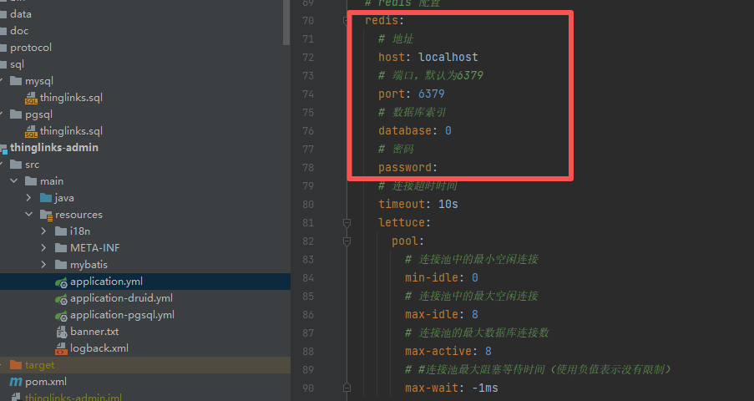Click the Maven pom.xml file icon
The image size is (754, 401).
pyautogui.click(x=15, y=382)
